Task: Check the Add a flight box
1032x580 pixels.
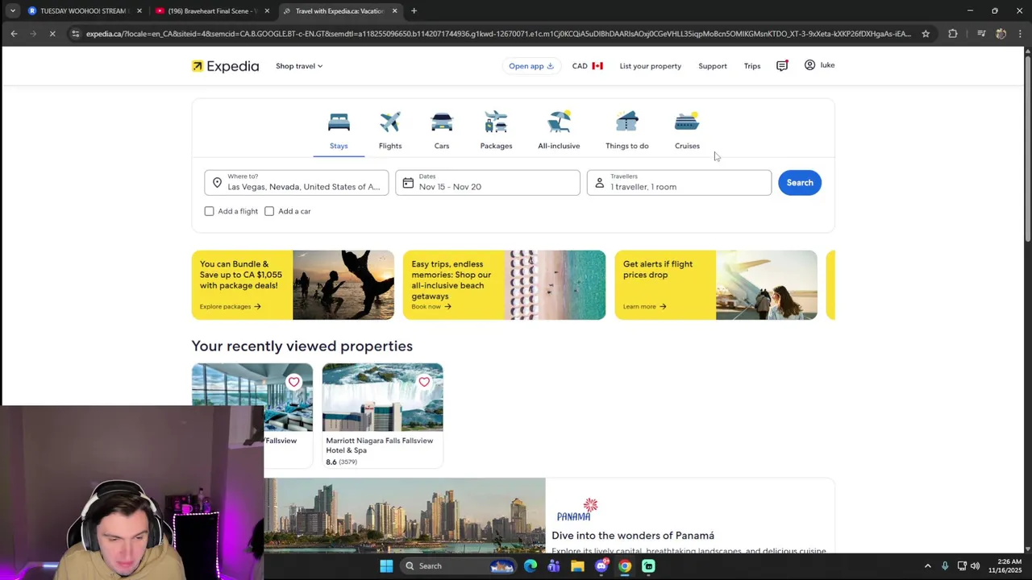Action: 210,211
